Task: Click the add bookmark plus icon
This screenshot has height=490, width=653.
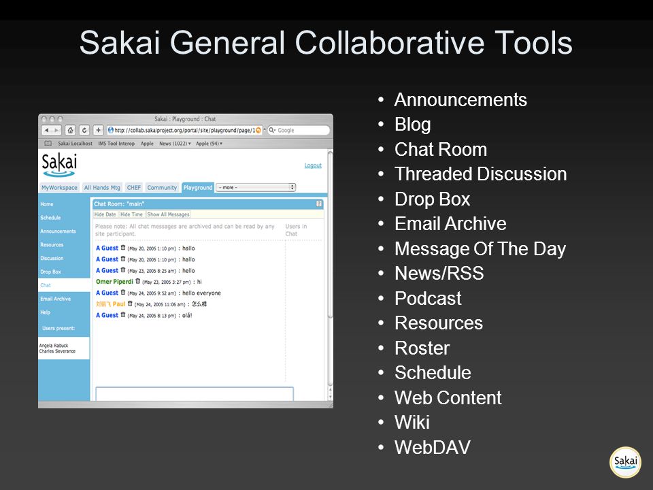Action: (x=98, y=131)
